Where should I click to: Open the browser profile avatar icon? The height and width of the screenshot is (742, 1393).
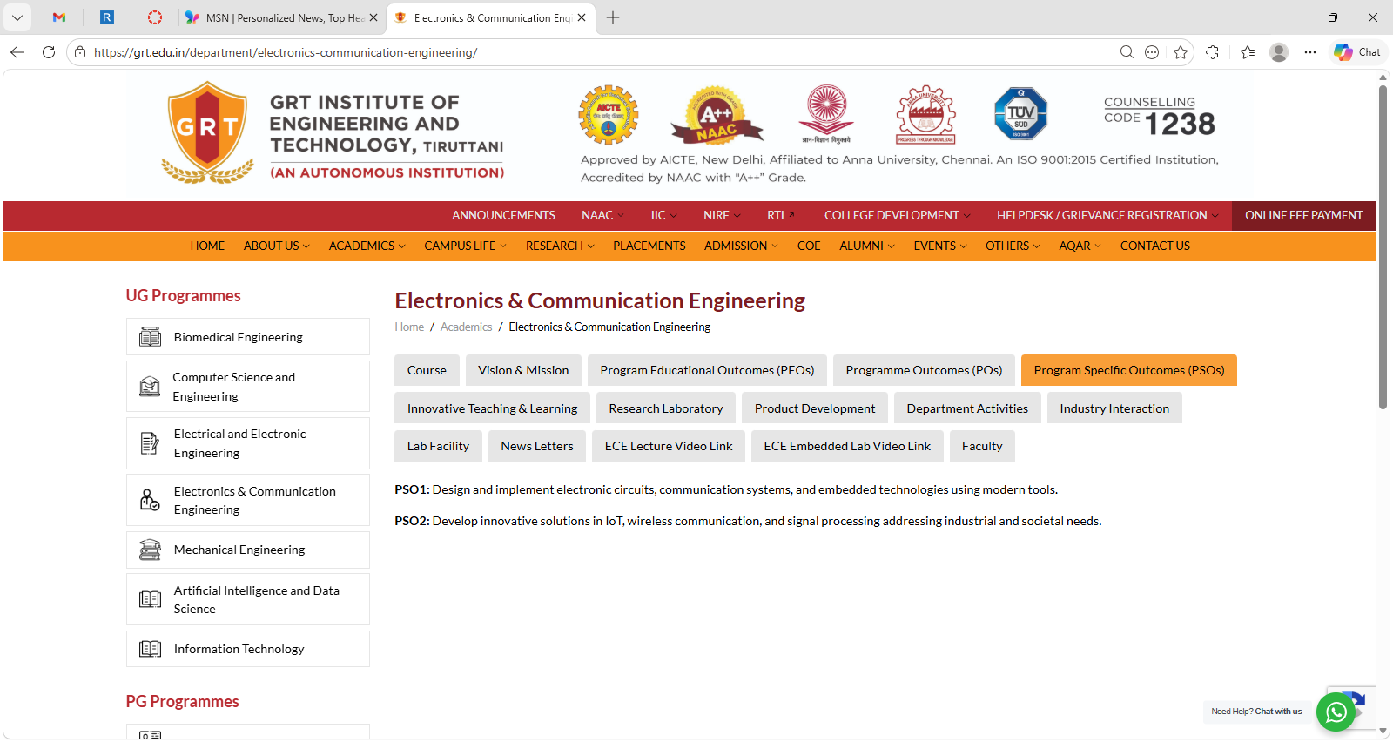(1278, 52)
